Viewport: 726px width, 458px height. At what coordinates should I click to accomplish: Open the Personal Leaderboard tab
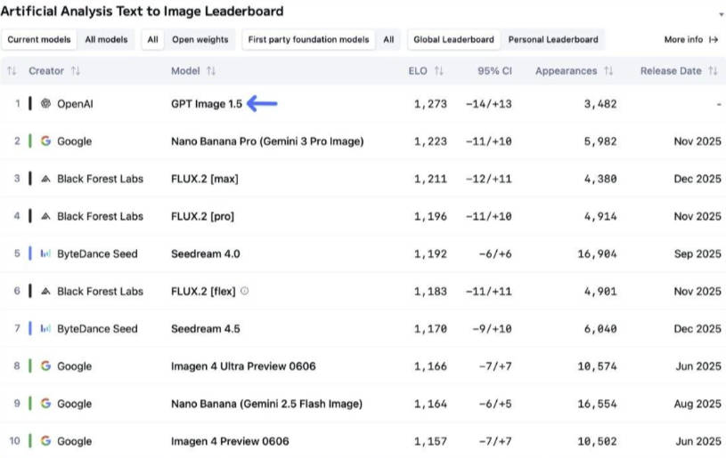point(553,40)
